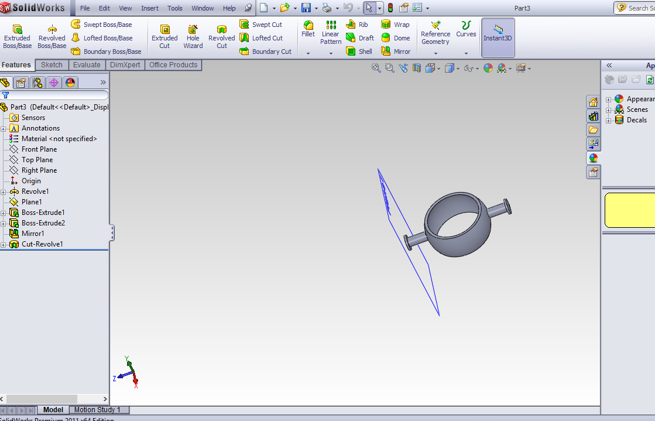
Task: Expand the Cut-Revolve1 feature node
Action: tap(4, 245)
